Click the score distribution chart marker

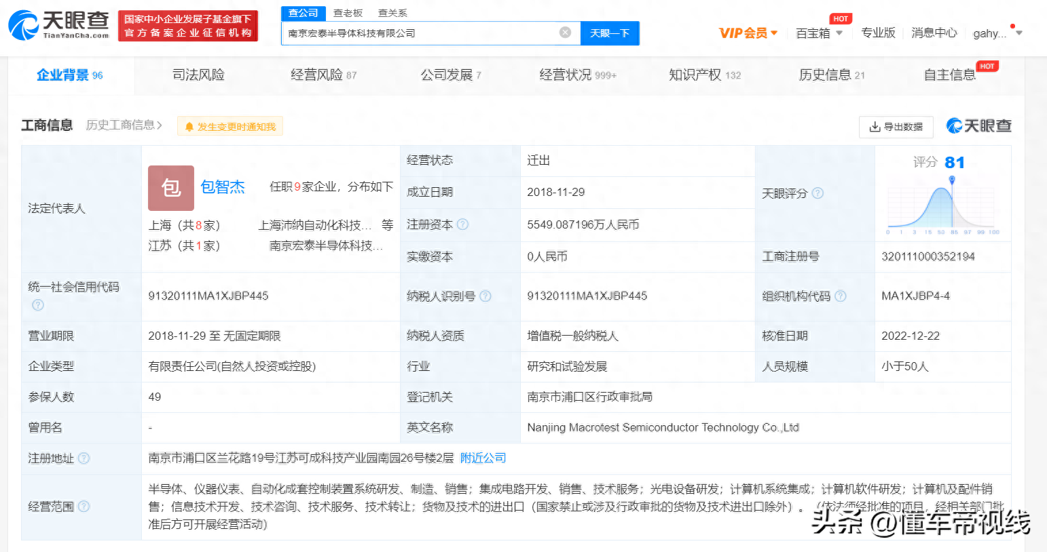tap(952, 180)
